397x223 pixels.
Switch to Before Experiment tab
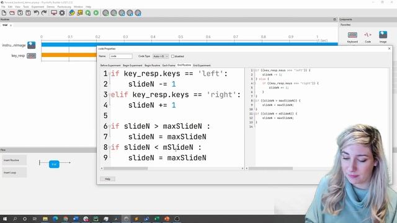110,66
